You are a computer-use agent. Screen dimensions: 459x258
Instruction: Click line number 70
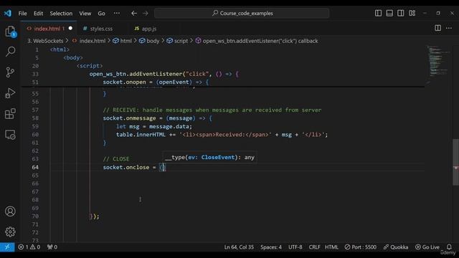(x=35, y=216)
